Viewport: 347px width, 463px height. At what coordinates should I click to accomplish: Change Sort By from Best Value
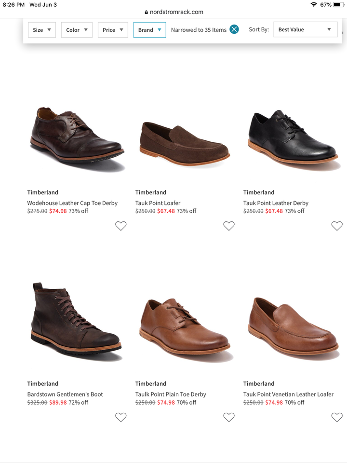[x=306, y=29]
